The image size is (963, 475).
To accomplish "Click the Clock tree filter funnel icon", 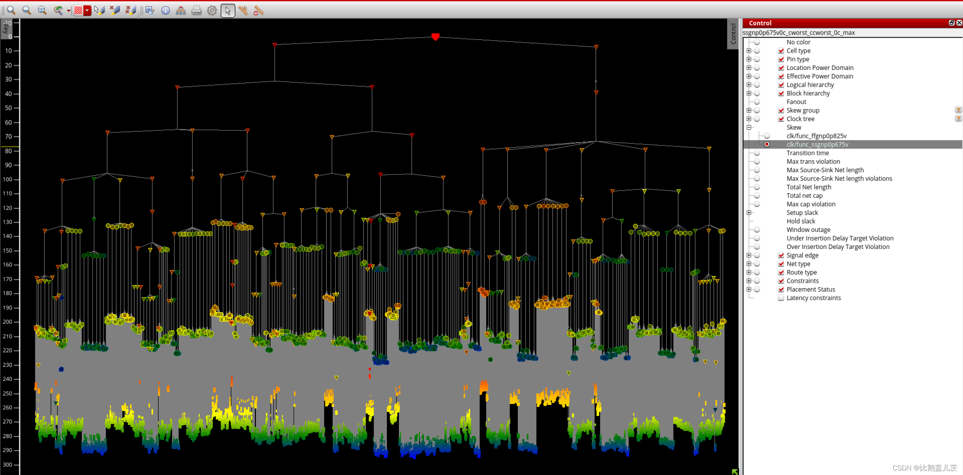I will [x=958, y=119].
